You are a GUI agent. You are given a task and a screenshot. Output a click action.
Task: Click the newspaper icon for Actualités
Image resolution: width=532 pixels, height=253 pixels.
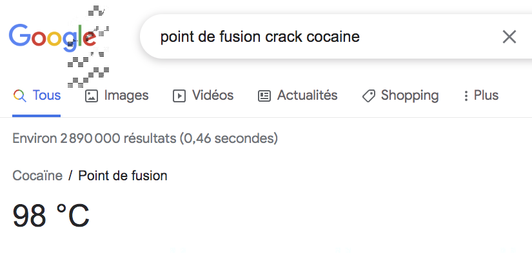pyautogui.click(x=264, y=96)
